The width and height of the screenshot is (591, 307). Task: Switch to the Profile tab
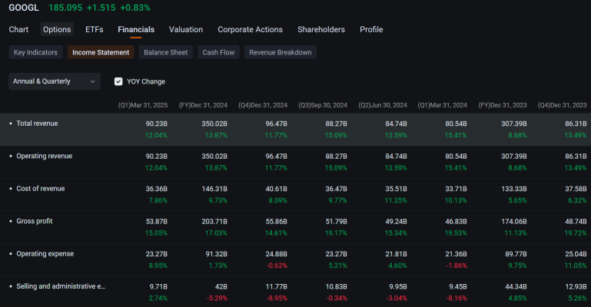coord(371,29)
